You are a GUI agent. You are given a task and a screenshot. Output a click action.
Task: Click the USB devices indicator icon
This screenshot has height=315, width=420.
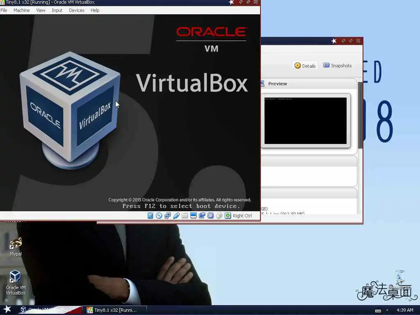pos(176,216)
